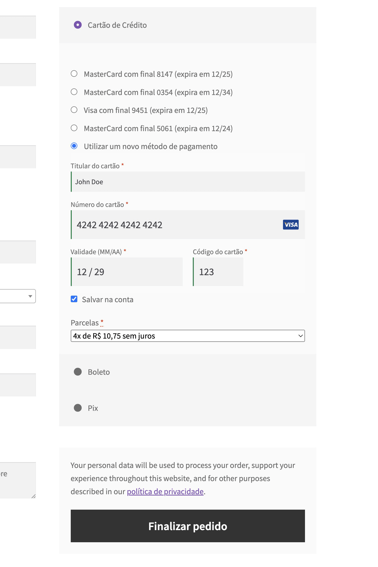Screen dimensions: 378x567
Task: Click the Salvar na conta label text
Action: tap(108, 299)
